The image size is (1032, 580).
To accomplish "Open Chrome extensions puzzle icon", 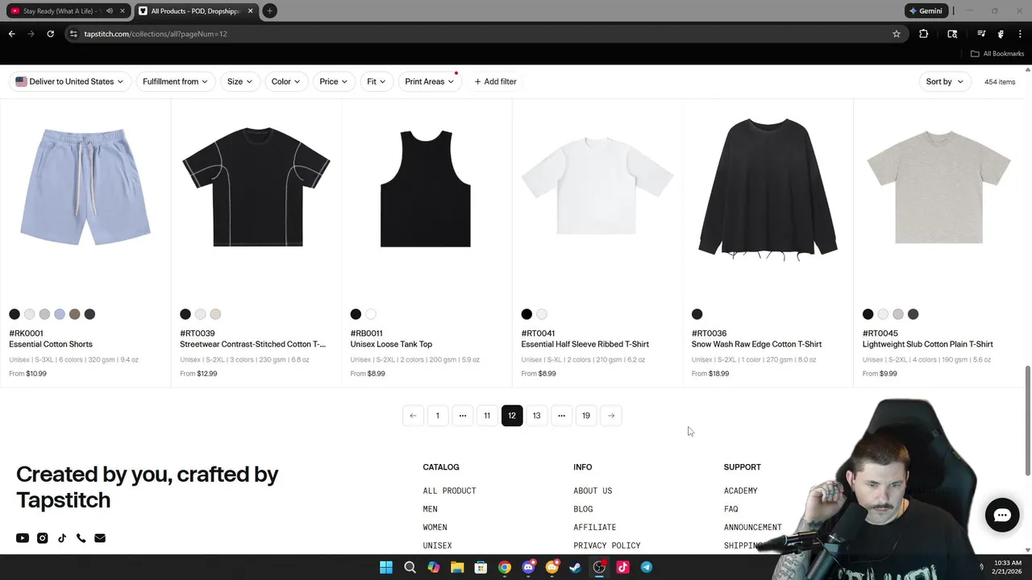I will click(x=924, y=34).
